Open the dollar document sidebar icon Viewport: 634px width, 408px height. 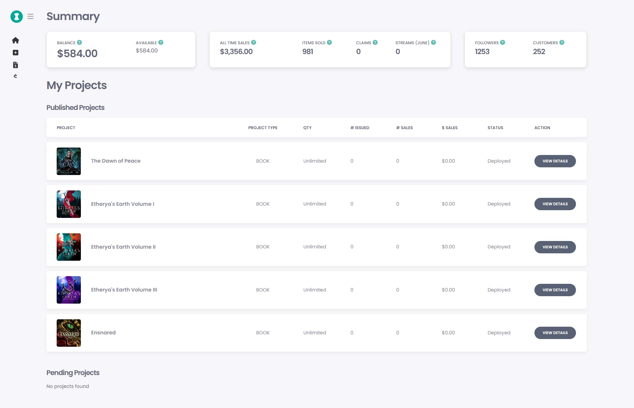pos(15,65)
